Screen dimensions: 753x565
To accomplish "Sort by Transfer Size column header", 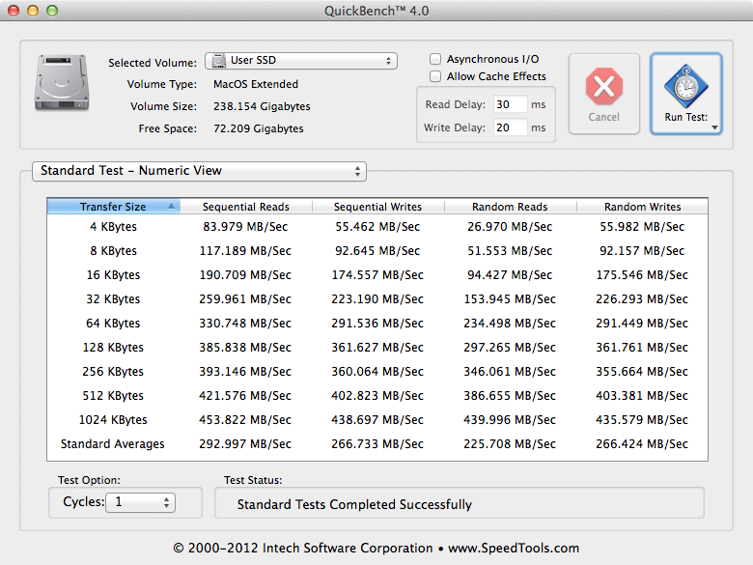I will coord(113,207).
